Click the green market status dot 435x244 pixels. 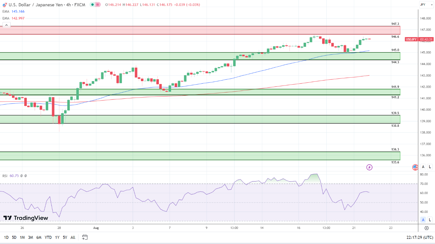92,5
